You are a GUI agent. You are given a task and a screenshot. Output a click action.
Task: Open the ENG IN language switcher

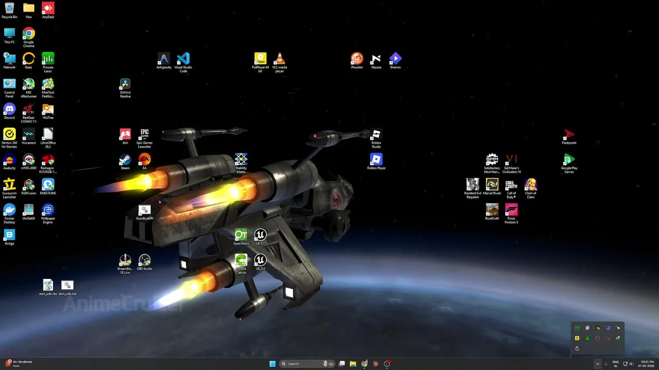click(616, 364)
